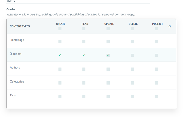Select the Tags content type label
Screen dimensions: 183x117
(13, 95)
